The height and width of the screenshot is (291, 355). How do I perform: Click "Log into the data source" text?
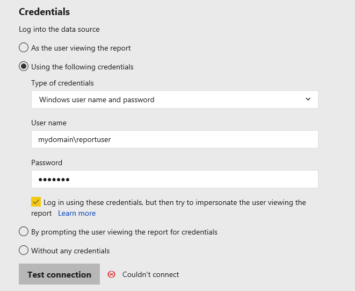tap(59, 29)
